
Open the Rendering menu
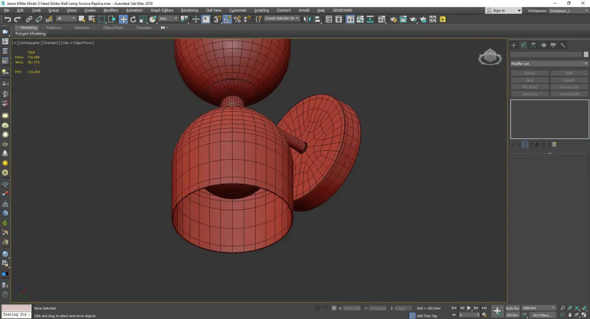[x=189, y=10]
